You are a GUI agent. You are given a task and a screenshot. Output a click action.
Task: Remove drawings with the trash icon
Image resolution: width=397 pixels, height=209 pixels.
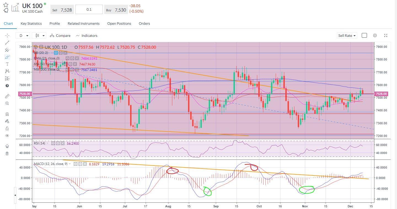tap(7, 153)
